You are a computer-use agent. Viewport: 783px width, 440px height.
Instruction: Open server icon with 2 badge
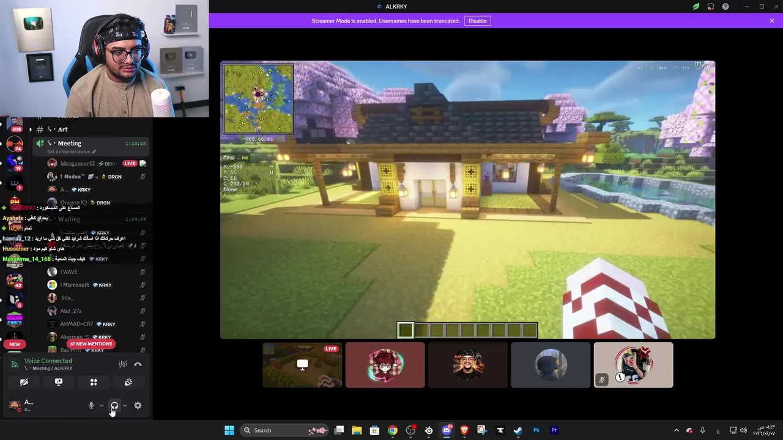pos(15,300)
